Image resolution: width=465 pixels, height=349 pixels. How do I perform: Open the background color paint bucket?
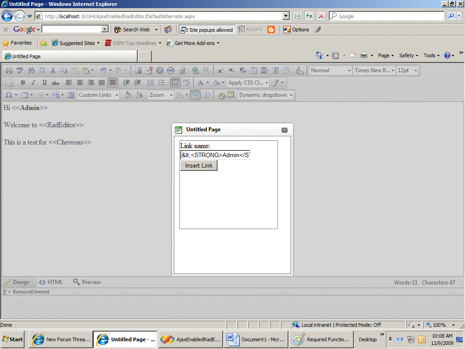216,83
